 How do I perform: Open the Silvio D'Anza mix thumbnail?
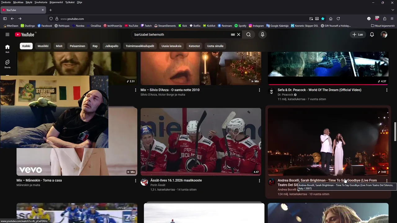coord(201,68)
